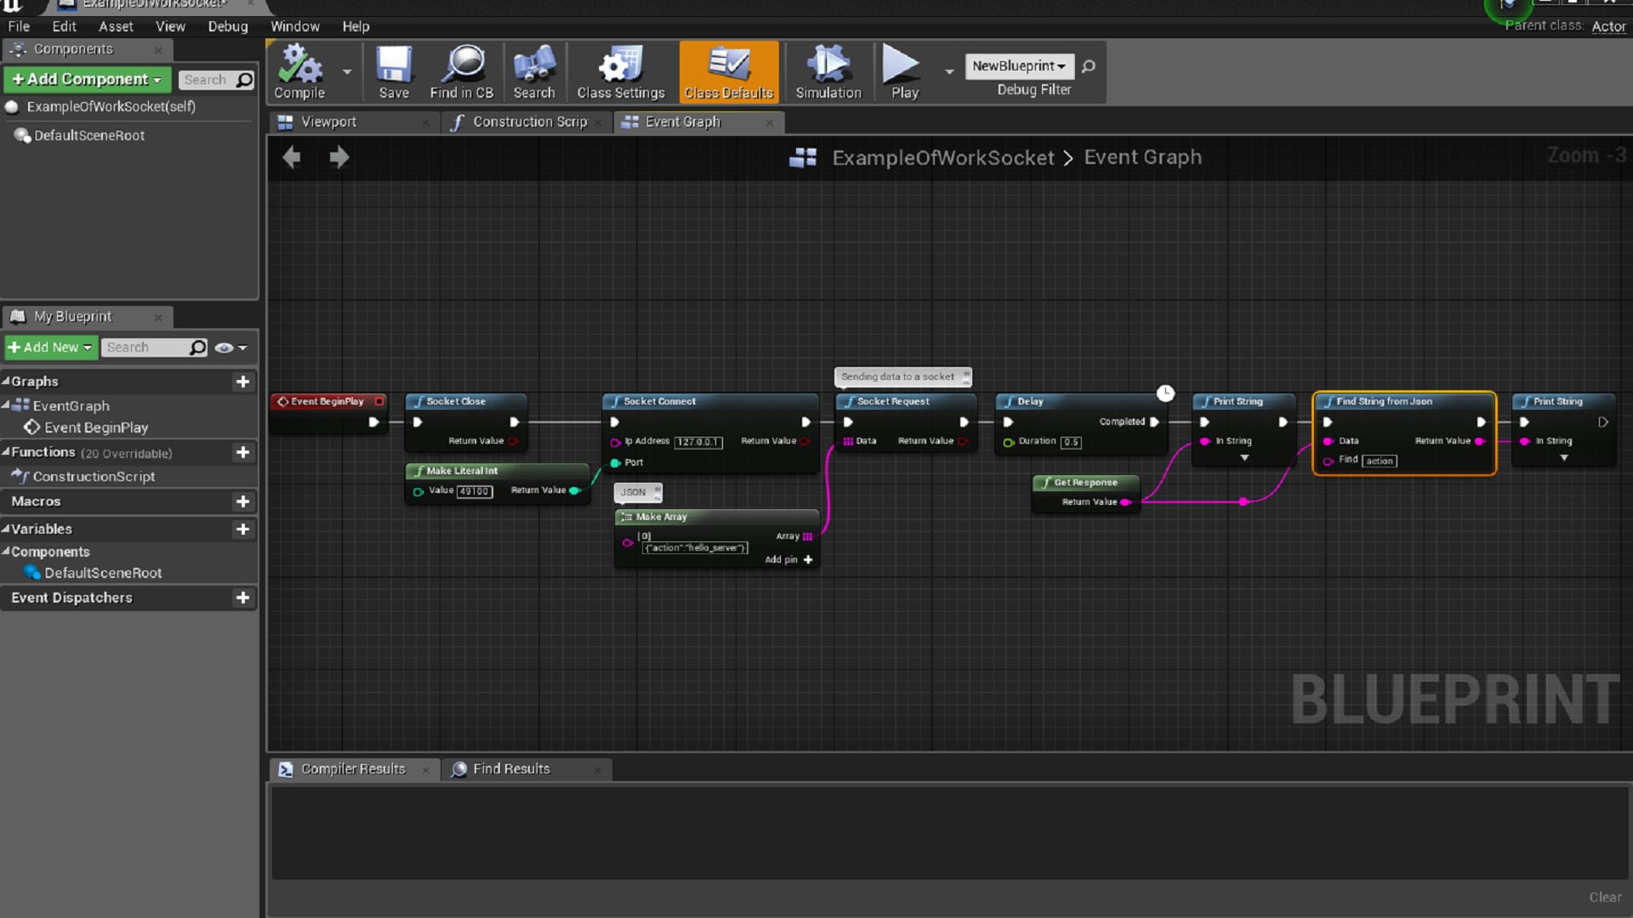Toggle the eye filter in My Blueprint panel
1633x918 pixels.
coord(224,348)
